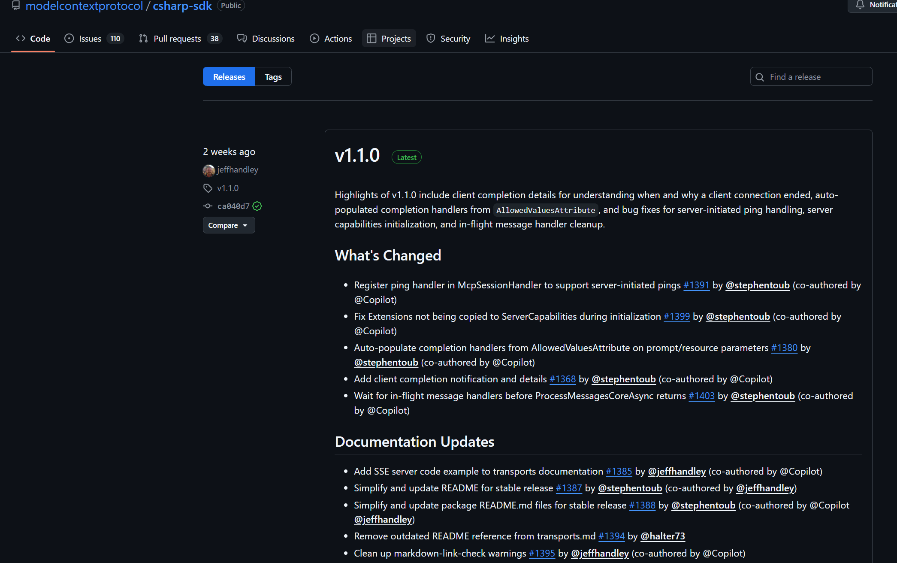Open the Actions tab
This screenshot has width=897, height=563.
(331, 39)
